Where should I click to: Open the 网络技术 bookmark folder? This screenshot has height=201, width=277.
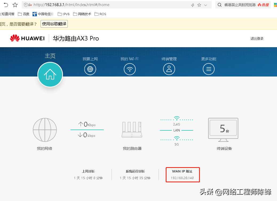[82, 14]
